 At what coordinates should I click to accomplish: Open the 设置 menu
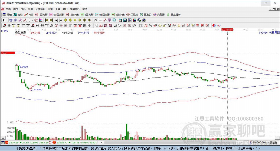pos(50,9)
